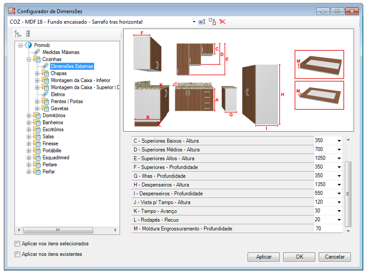
Task: Click the 'G - Ilhas - Profundidade' row label
Action: pos(160,176)
